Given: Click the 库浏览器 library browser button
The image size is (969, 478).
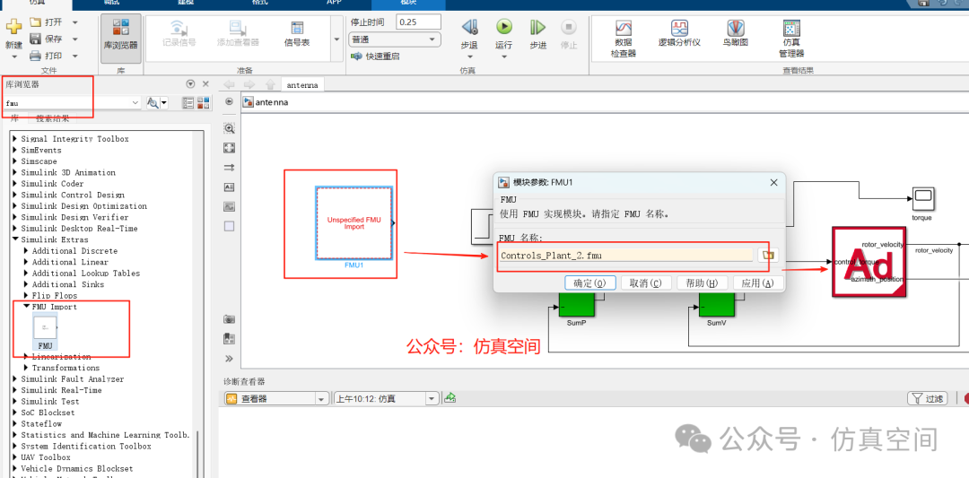Looking at the screenshot, I should 120,37.
